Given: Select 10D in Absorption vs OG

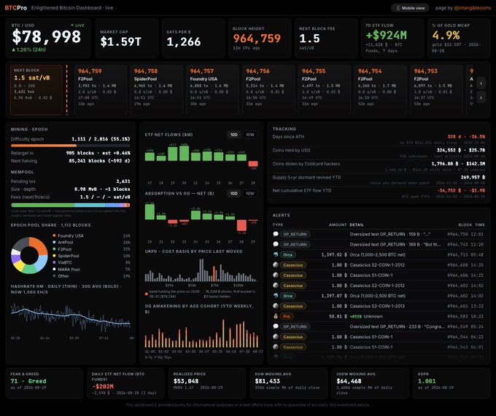Looking at the screenshot, I should point(233,193).
